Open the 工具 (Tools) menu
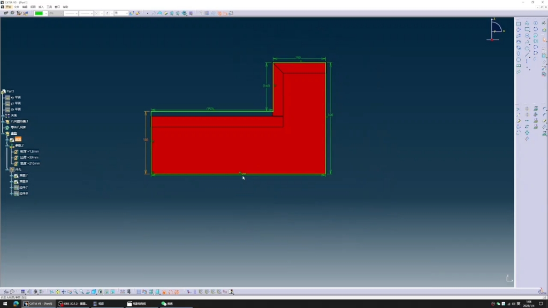Image resolution: width=548 pixels, height=308 pixels. [49, 7]
